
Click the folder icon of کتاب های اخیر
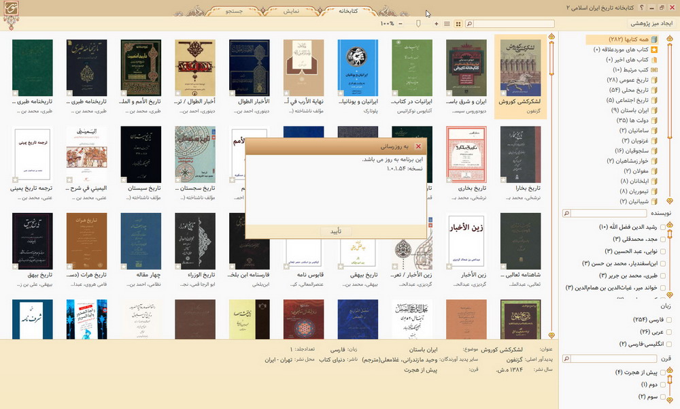click(654, 59)
